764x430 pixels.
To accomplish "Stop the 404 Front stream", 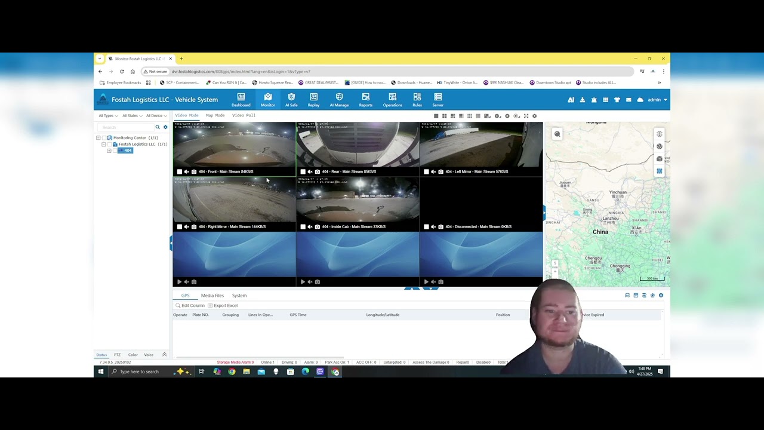I will [180, 171].
